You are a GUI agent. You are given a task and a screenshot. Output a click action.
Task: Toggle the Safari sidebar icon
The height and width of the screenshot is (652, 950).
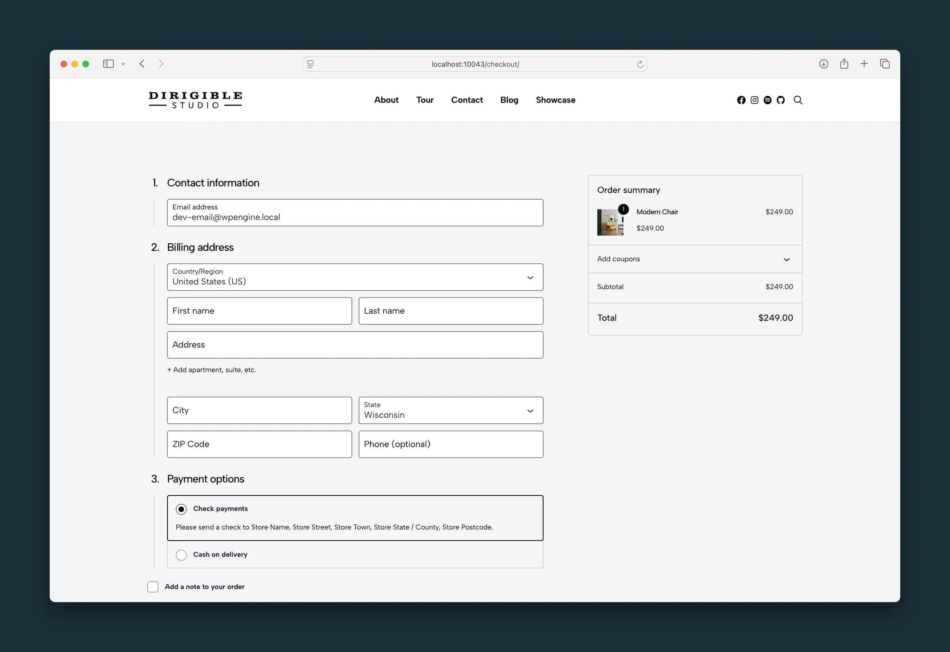pos(108,64)
